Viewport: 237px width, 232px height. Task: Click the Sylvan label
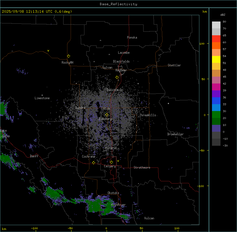(107, 68)
